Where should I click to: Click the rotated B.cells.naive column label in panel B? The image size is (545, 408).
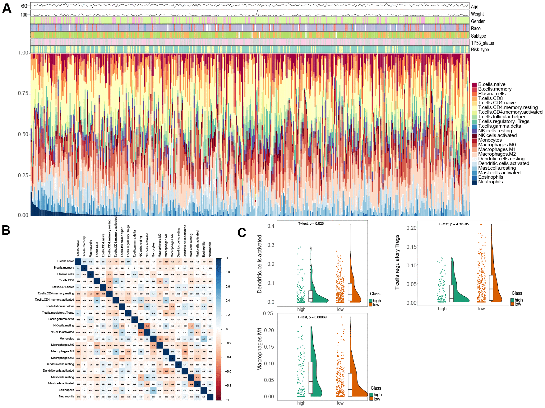click(x=78, y=249)
